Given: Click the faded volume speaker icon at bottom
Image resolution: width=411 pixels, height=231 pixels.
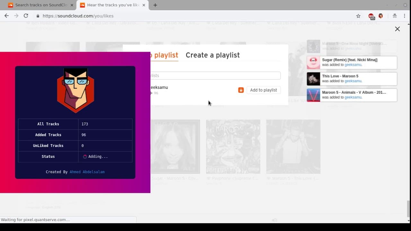Looking at the screenshot, I should coord(274,220).
